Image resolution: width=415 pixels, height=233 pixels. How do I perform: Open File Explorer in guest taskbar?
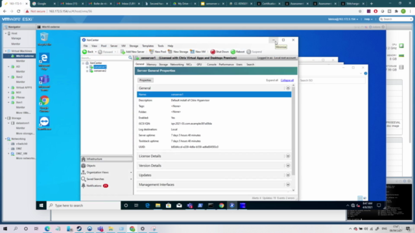click(158, 206)
